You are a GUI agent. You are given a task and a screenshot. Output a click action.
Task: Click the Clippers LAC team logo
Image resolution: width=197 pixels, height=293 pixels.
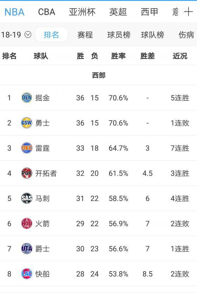[27, 274]
